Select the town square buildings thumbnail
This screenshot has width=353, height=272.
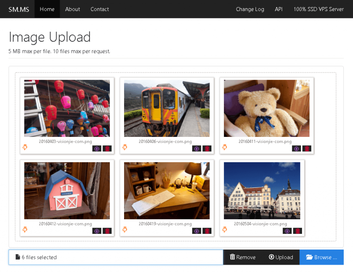tap(262, 191)
